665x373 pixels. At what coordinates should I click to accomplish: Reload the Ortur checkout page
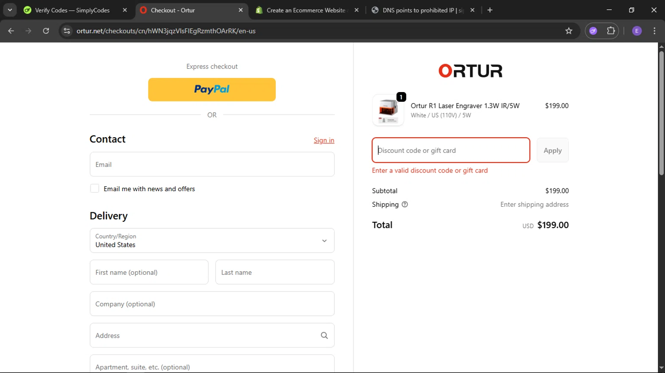pos(46,31)
